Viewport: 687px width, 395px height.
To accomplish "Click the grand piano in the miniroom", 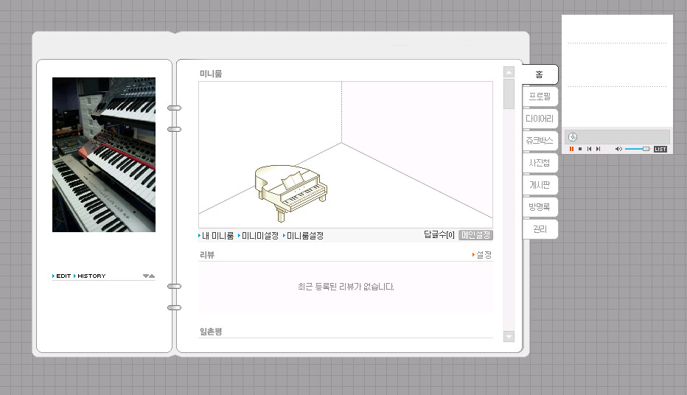I will click(291, 192).
